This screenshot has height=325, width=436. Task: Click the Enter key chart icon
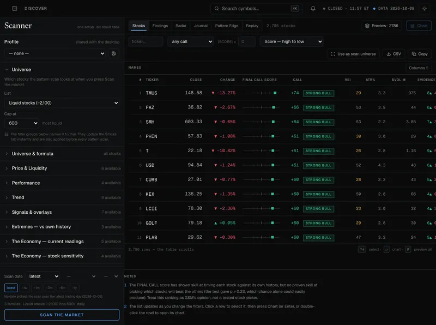386,249
